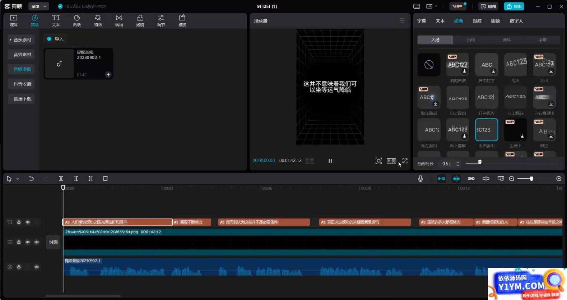Open 抖音收藏 Douyin favorites category
The height and width of the screenshot is (300, 567).
click(21, 84)
